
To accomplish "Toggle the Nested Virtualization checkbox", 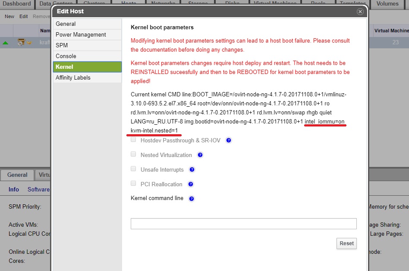I will click(x=133, y=154).
